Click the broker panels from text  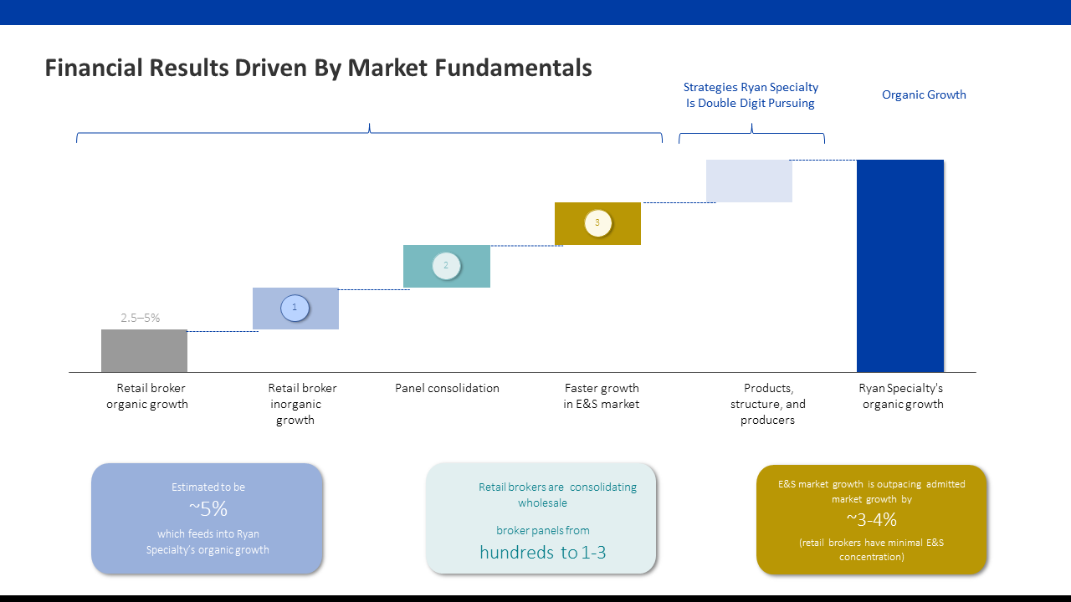click(x=542, y=530)
